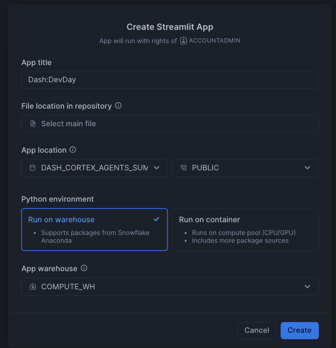Click the info icon next to App location
This screenshot has width=336, height=348.
pos(72,150)
